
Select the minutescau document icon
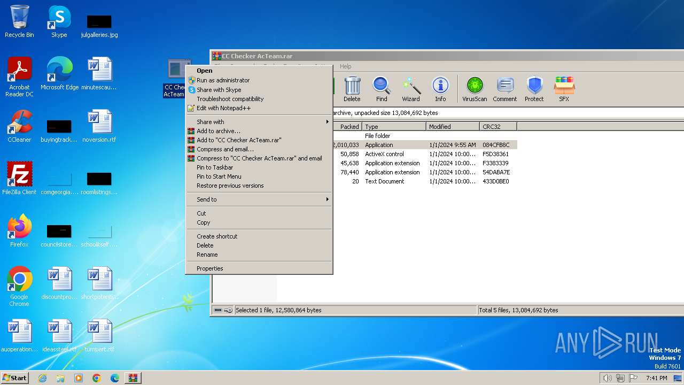(x=99, y=74)
